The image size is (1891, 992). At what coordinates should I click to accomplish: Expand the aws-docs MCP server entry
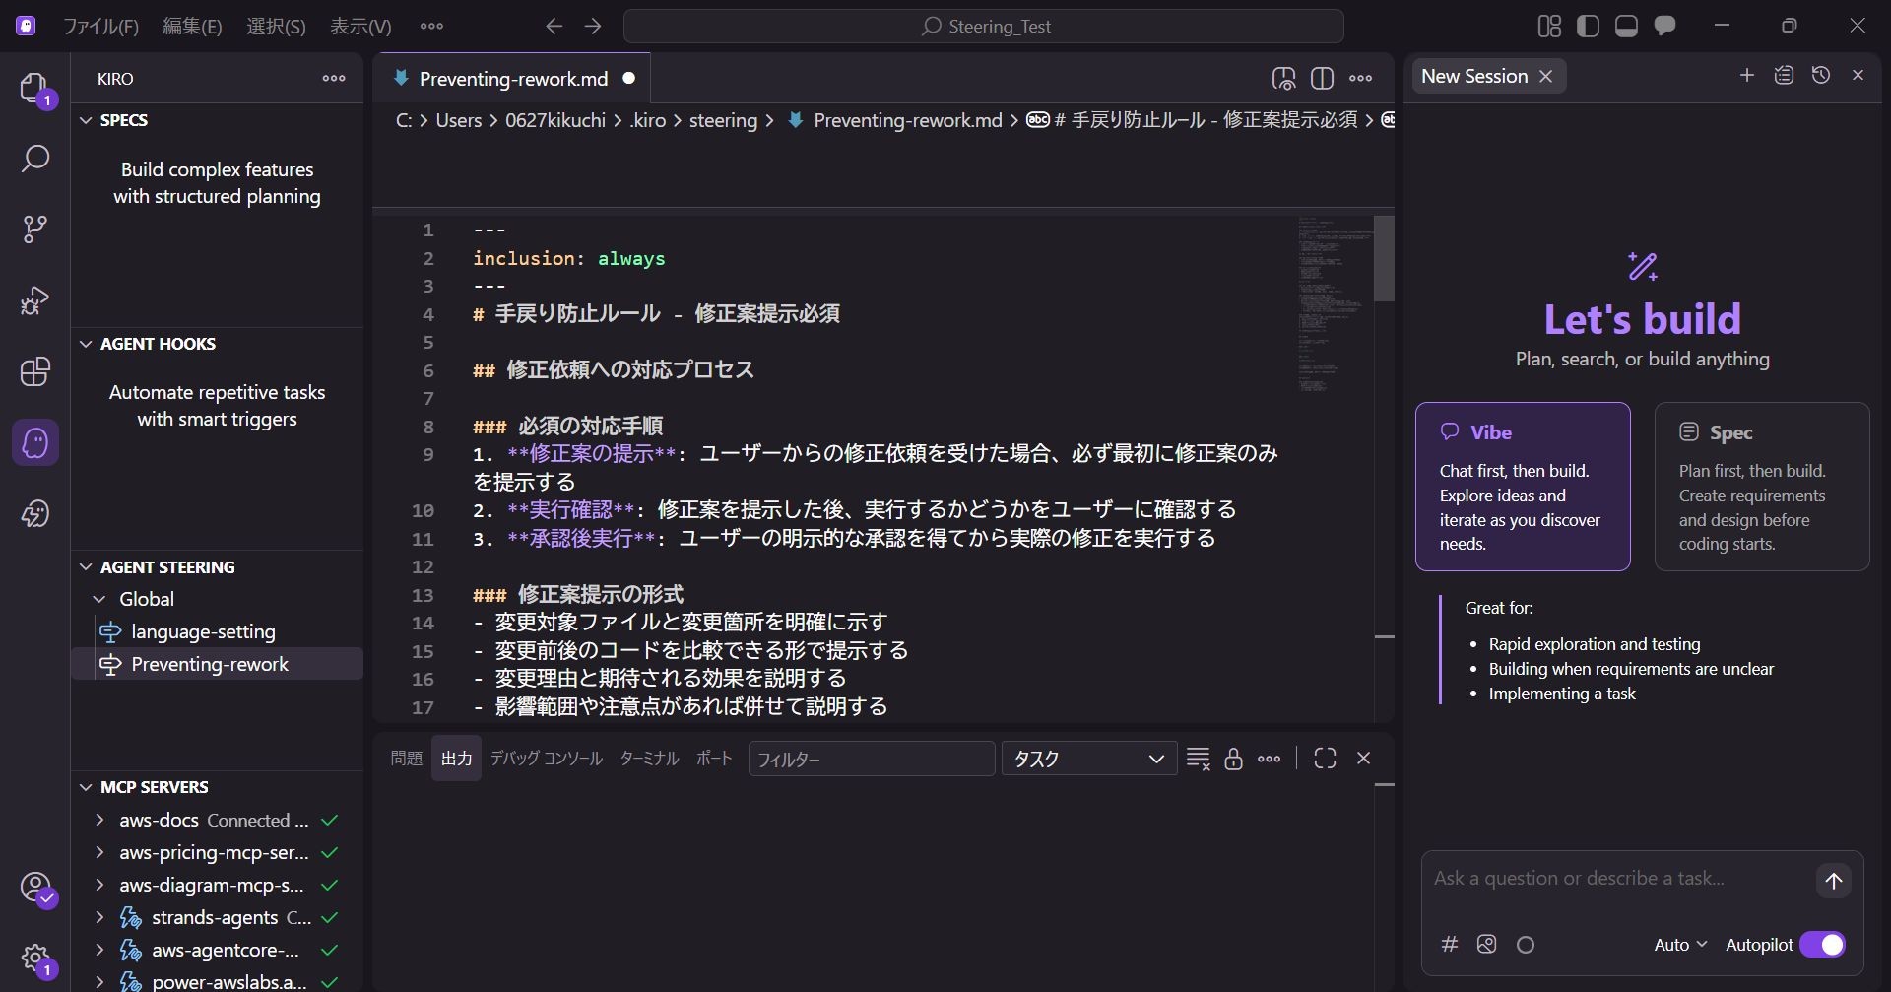point(99,820)
